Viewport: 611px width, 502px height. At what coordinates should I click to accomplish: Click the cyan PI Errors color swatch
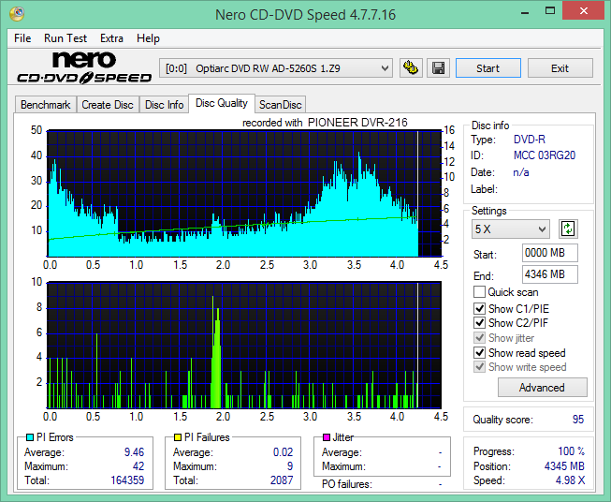[x=30, y=437]
